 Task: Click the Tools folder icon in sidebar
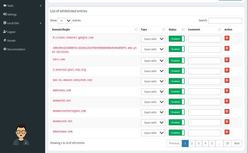(5, 6)
